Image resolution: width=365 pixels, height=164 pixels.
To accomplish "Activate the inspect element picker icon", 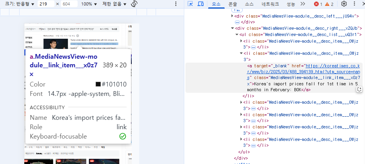I will pos(191,4).
